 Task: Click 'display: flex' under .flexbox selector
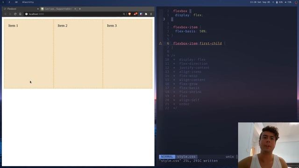click(189, 15)
